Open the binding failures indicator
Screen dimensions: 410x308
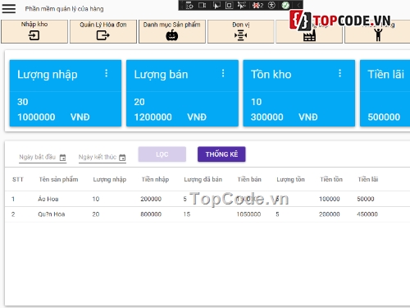point(257,5)
